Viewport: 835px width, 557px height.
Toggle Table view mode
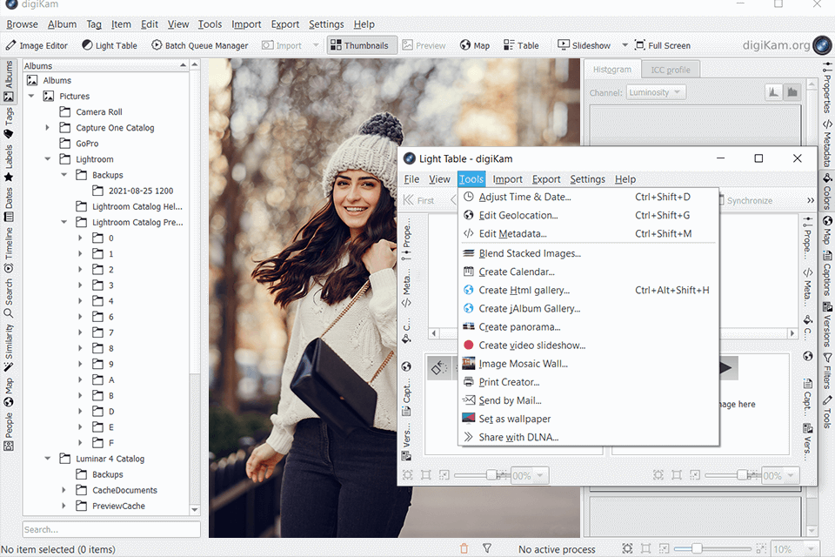coord(521,45)
